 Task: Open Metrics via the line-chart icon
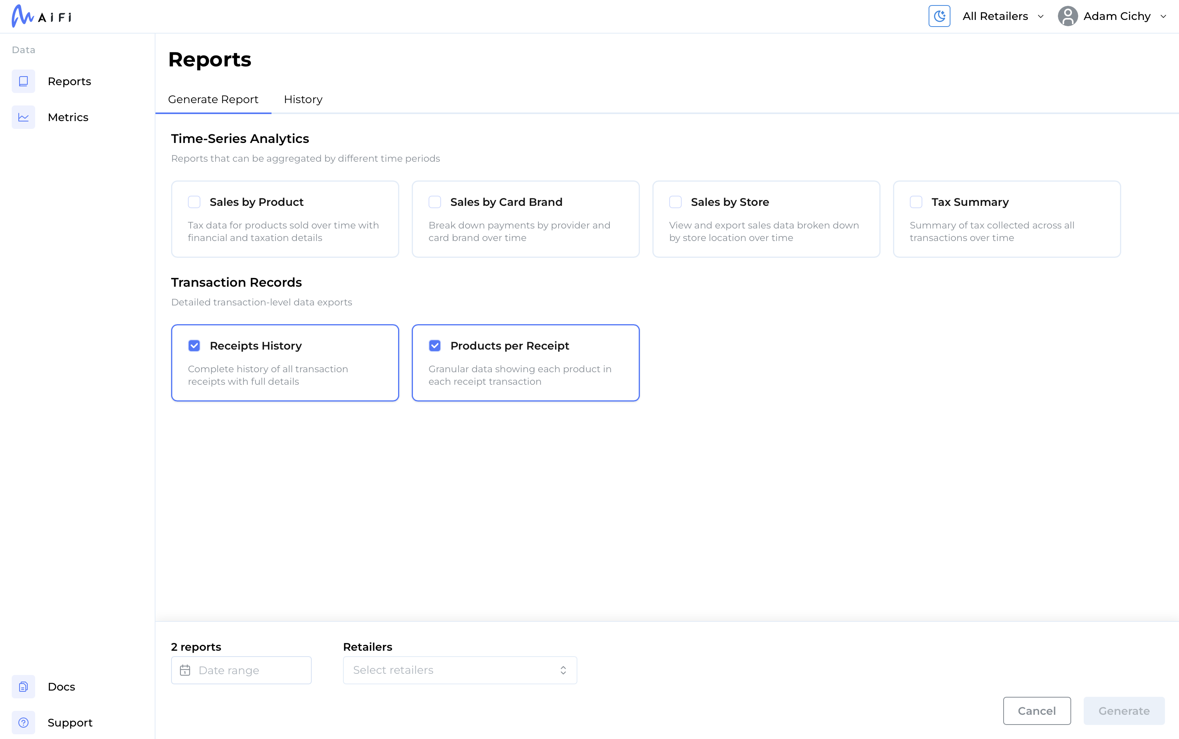coord(23,117)
